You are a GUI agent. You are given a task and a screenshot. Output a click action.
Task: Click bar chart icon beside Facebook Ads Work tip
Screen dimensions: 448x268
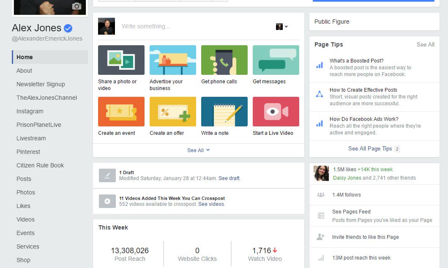(x=320, y=124)
